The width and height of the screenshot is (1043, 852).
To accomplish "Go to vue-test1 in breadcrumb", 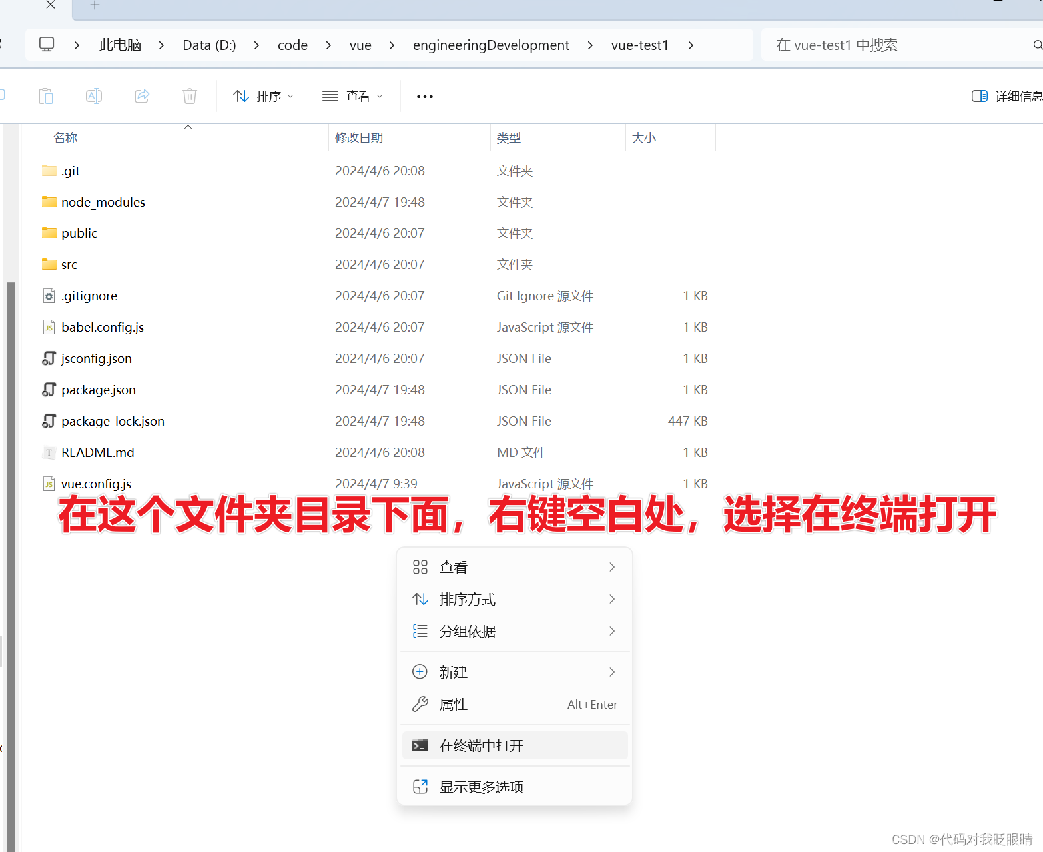I will click(x=639, y=45).
